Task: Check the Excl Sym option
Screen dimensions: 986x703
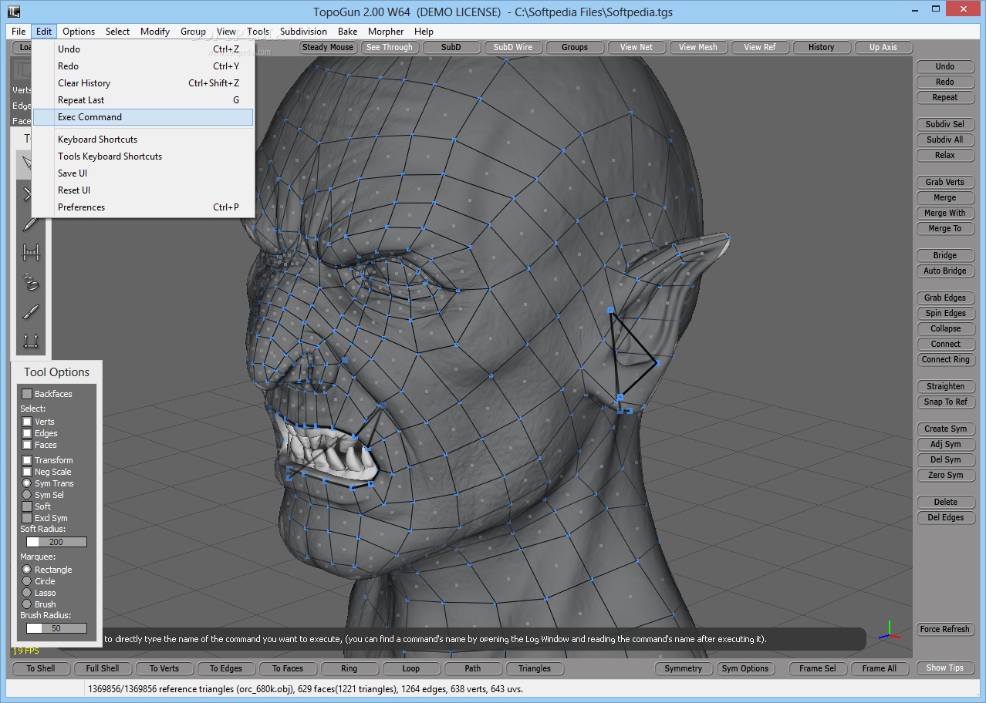Action: click(x=27, y=518)
